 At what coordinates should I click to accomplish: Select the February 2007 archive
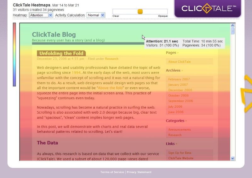[179, 79]
